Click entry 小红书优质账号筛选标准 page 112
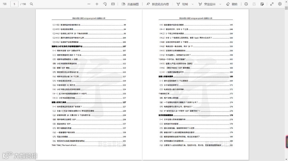The image size is (288, 161). pos(89,64)
